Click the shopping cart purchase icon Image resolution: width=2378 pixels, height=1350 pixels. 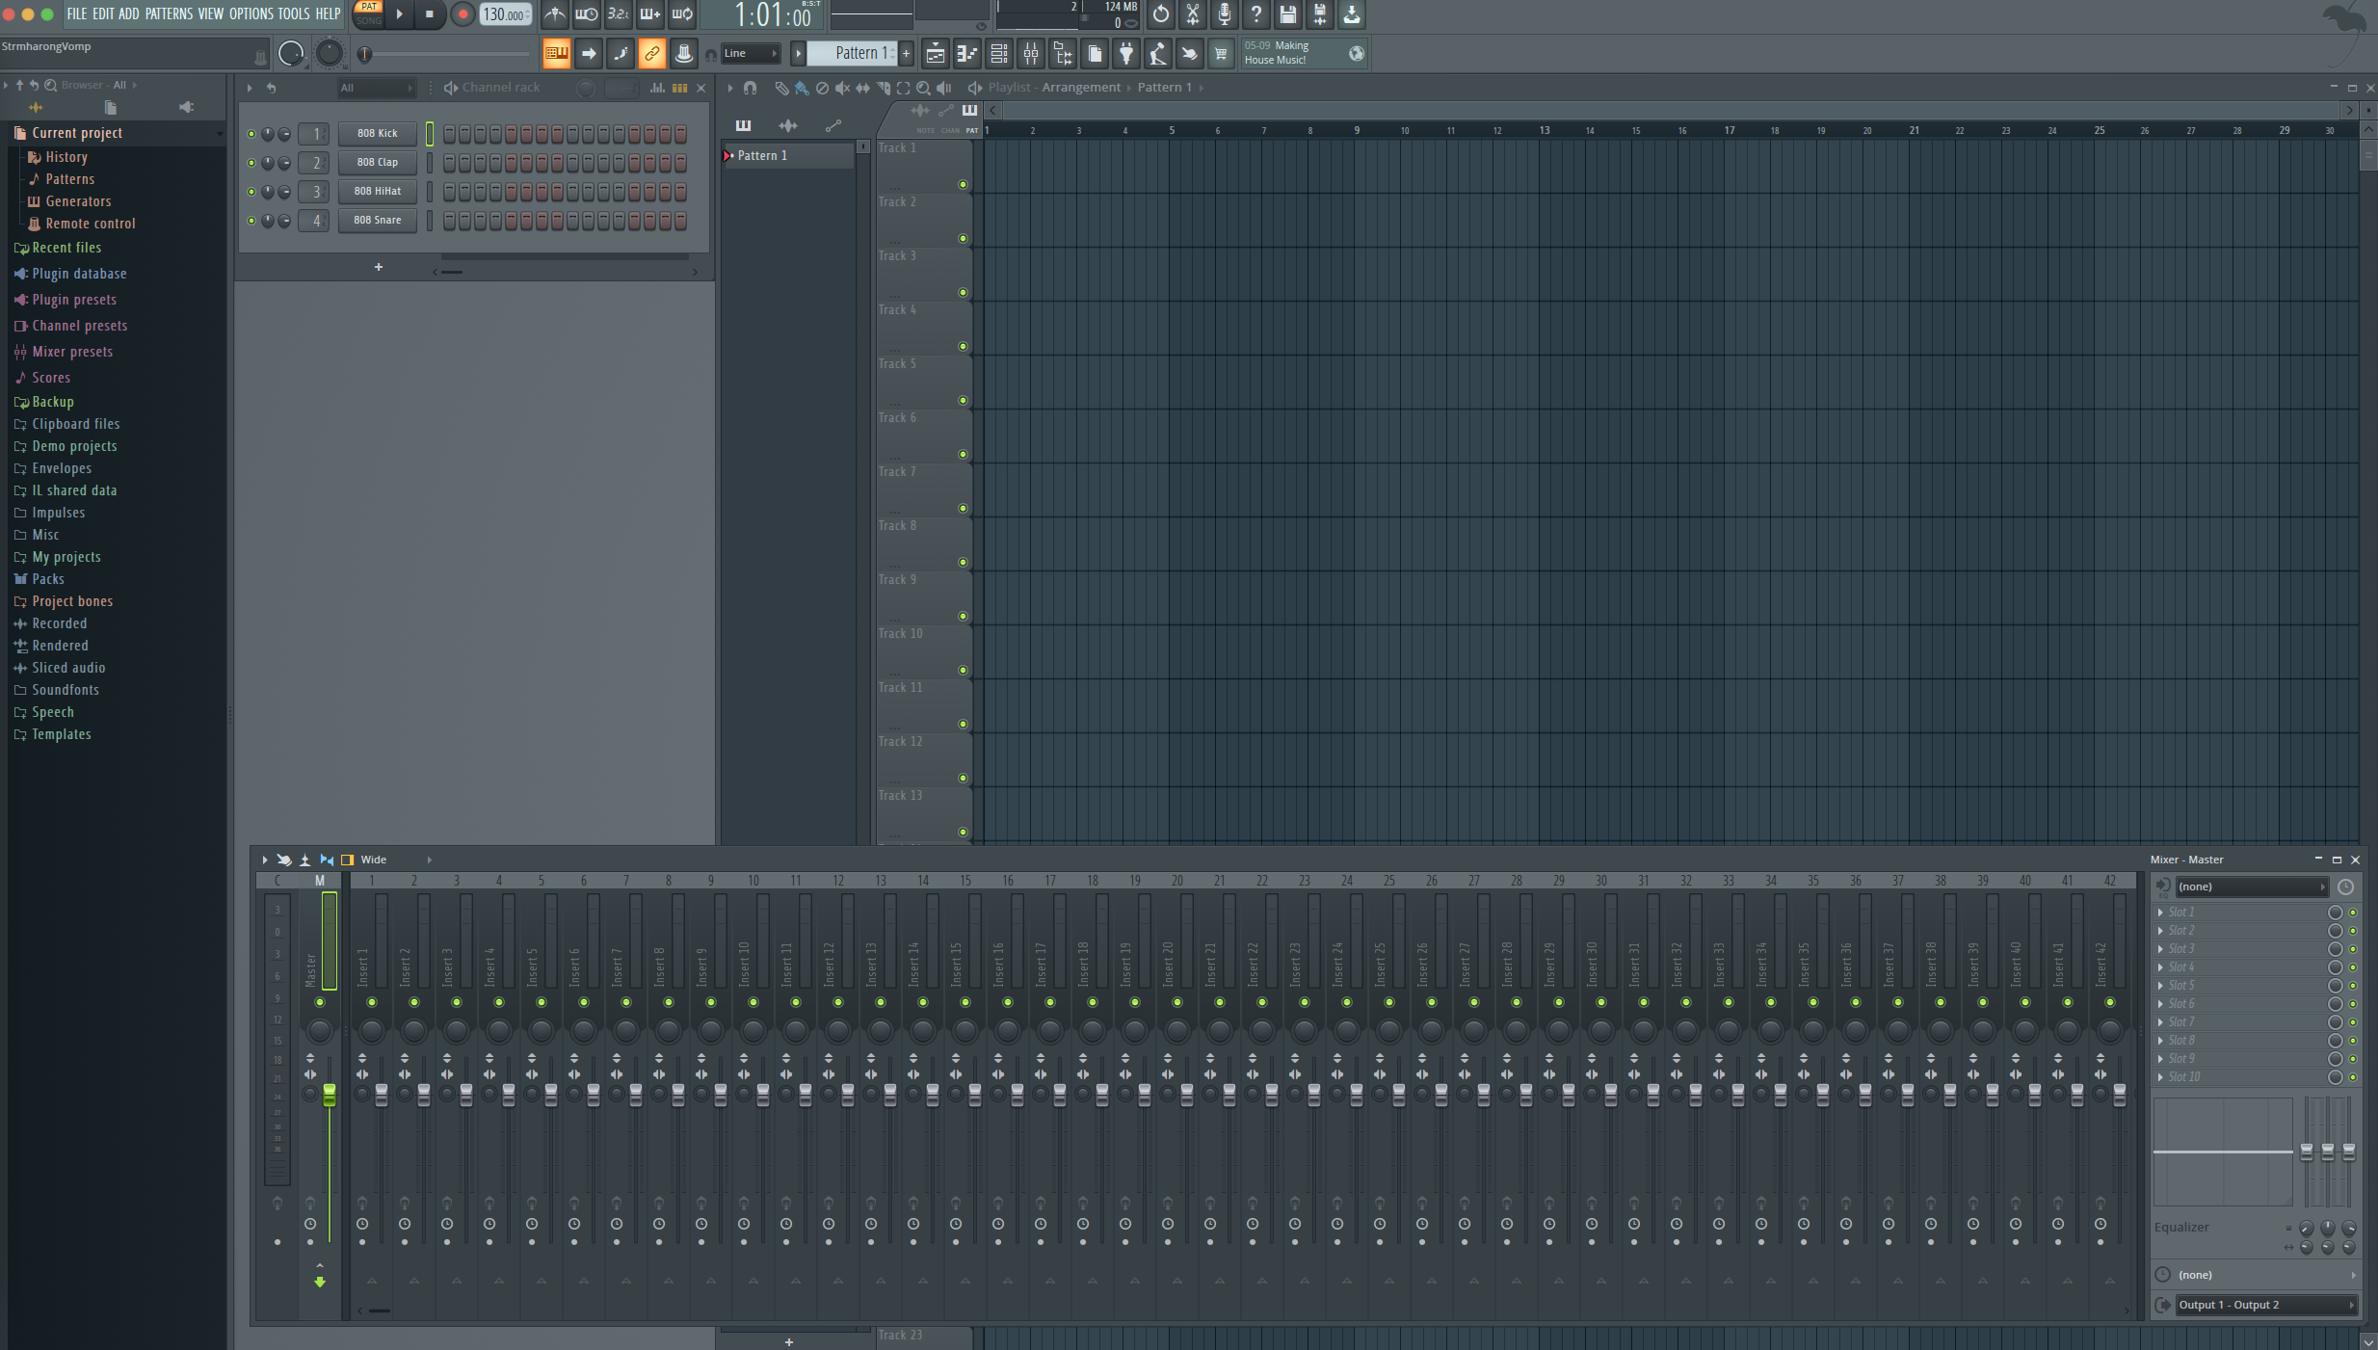pos(1219,54)
